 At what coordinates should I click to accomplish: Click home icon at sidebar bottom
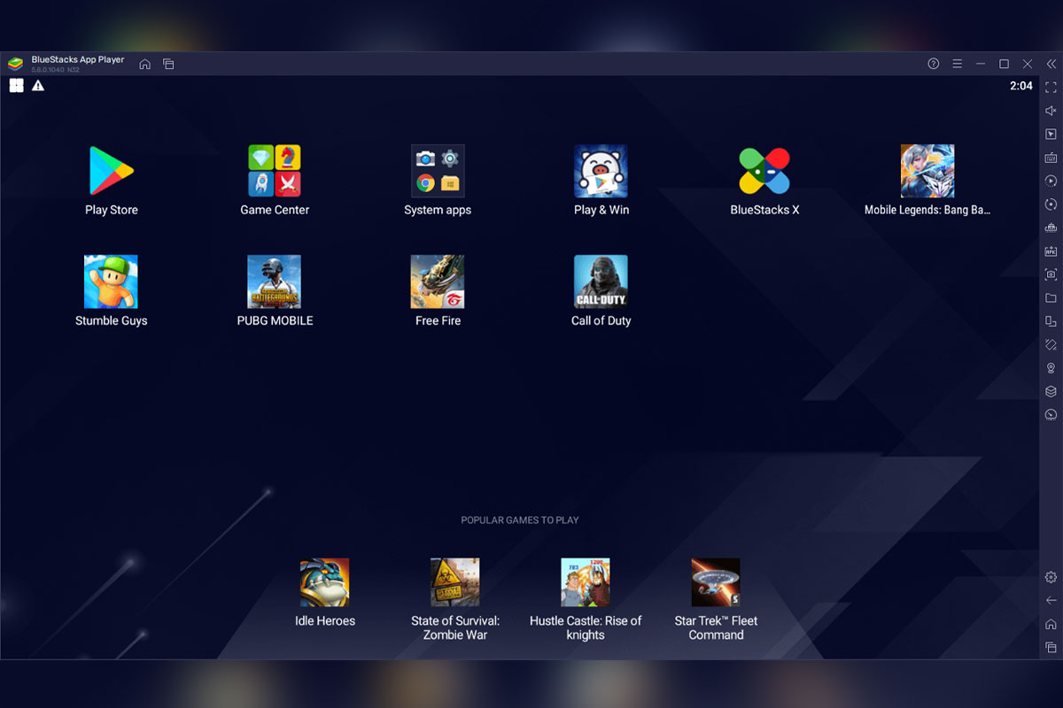point(1051,624)
